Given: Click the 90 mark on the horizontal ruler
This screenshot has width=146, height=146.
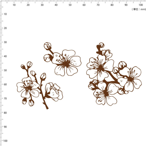Looking at the screenshot, I should pos(126,5).
